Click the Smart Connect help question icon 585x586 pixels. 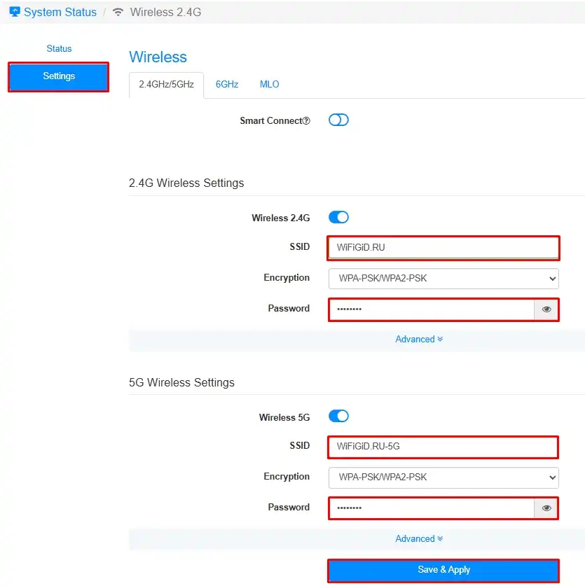pos(306,121)
